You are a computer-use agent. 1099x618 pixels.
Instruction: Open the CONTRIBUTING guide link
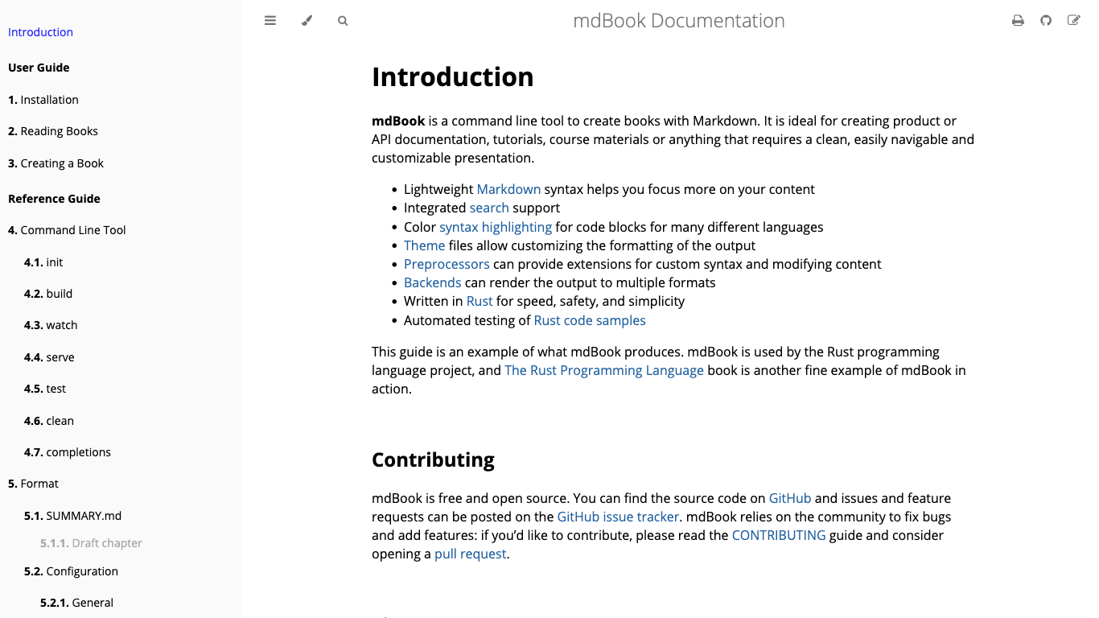point(779,535)
